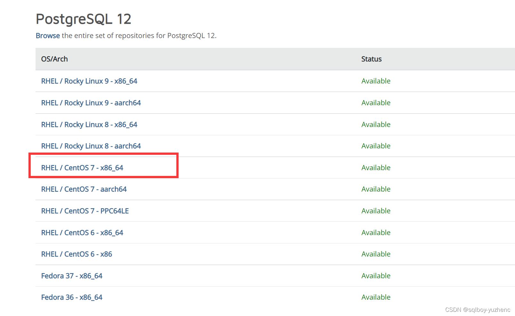Screen dimensions: 515x316
Task: Open RHEL / CentOS 6 - x86_64 link
Action: coord(82,233)
